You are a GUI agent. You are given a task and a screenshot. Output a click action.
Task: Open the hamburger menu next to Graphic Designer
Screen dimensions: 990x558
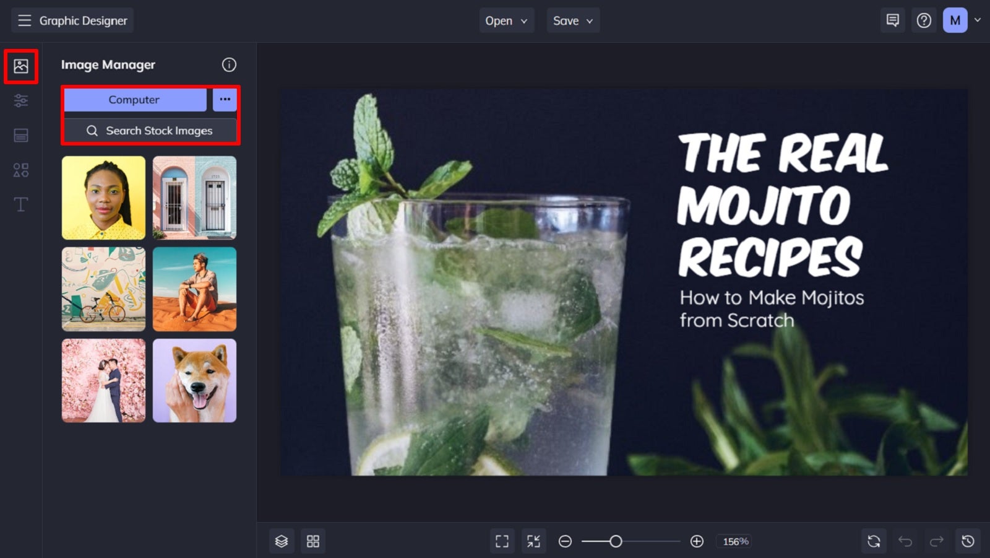click(24, 20)
